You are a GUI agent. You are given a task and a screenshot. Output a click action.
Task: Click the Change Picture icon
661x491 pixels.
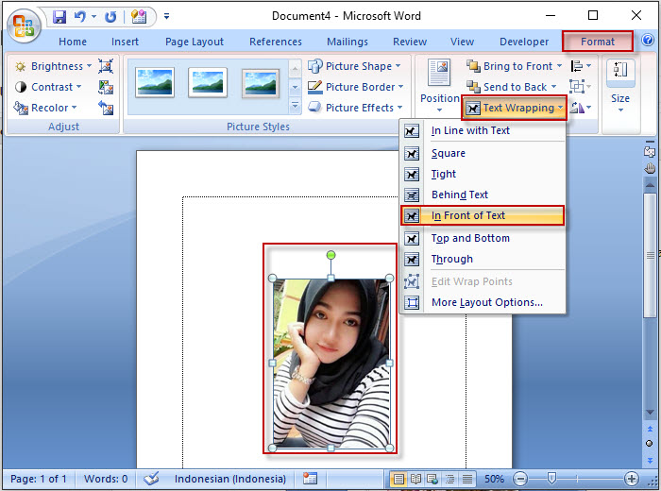(x=106, y=87)
